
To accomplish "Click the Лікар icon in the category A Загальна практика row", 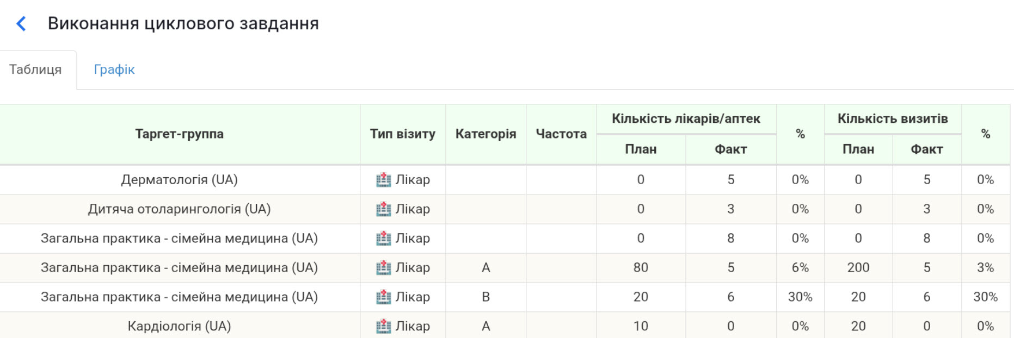I will (x=385, y=267).
